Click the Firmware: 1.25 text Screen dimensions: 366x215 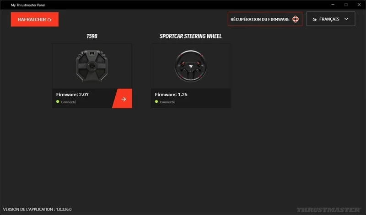171,94
